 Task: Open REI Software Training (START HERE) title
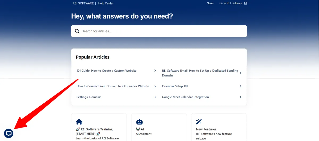(x=94, y=131)
